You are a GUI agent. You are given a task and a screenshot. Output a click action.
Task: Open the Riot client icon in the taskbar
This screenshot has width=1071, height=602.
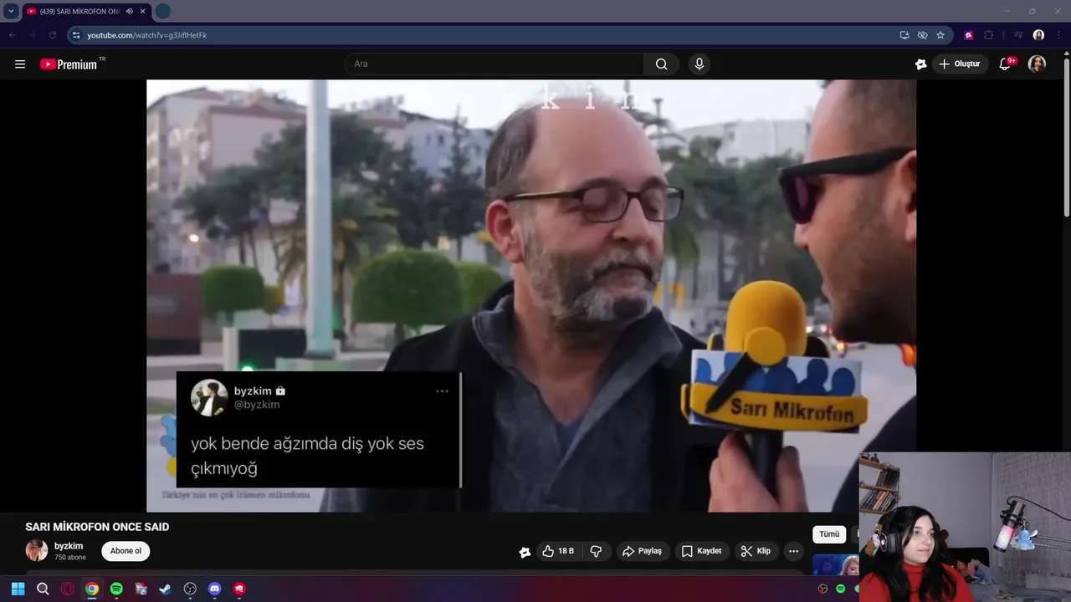pos(239,589)
